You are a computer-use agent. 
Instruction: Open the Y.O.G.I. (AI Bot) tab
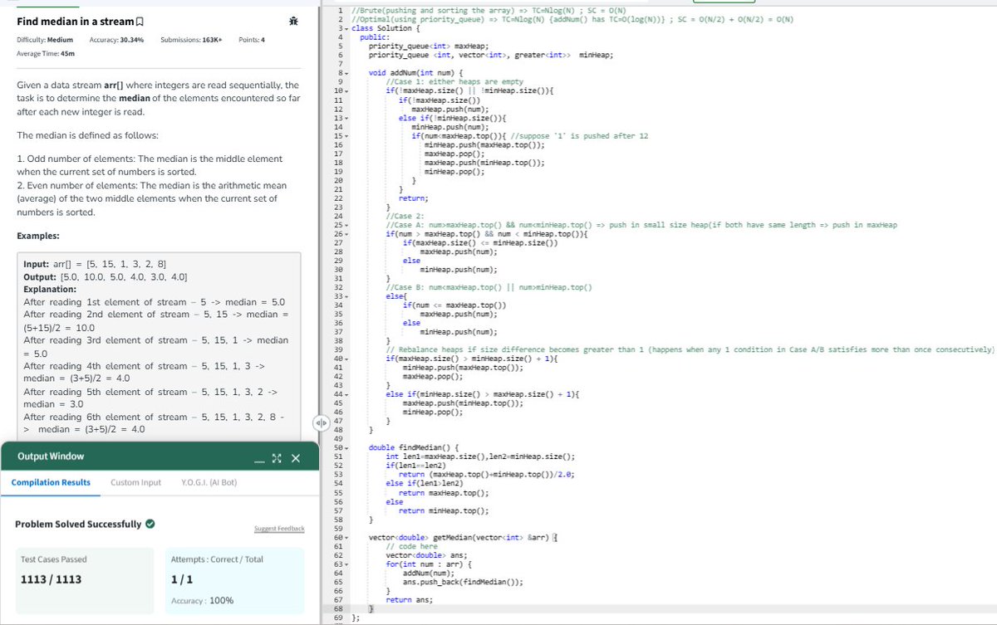pos(209,482)
